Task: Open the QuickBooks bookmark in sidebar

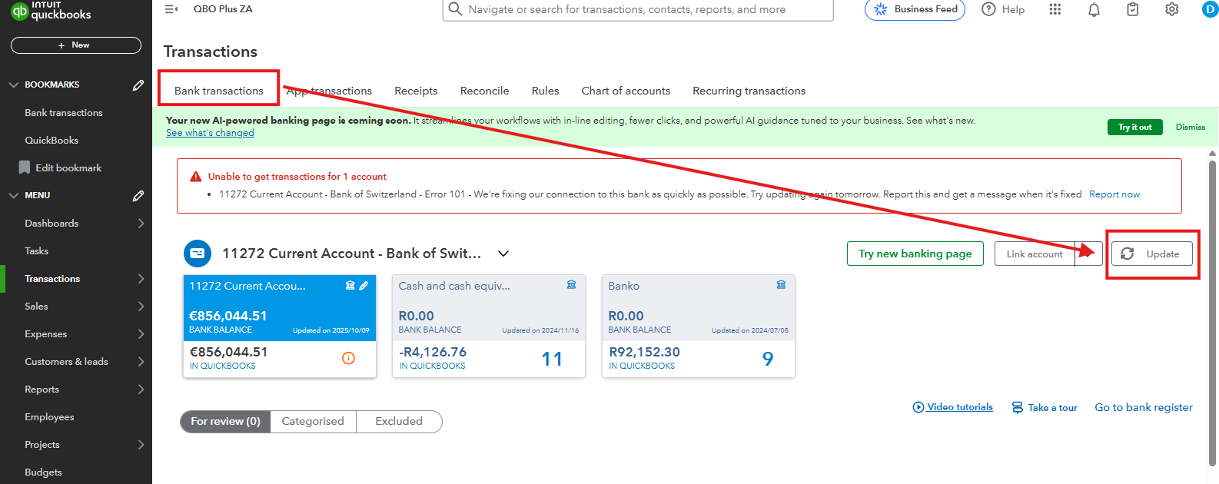Action: 51,140
